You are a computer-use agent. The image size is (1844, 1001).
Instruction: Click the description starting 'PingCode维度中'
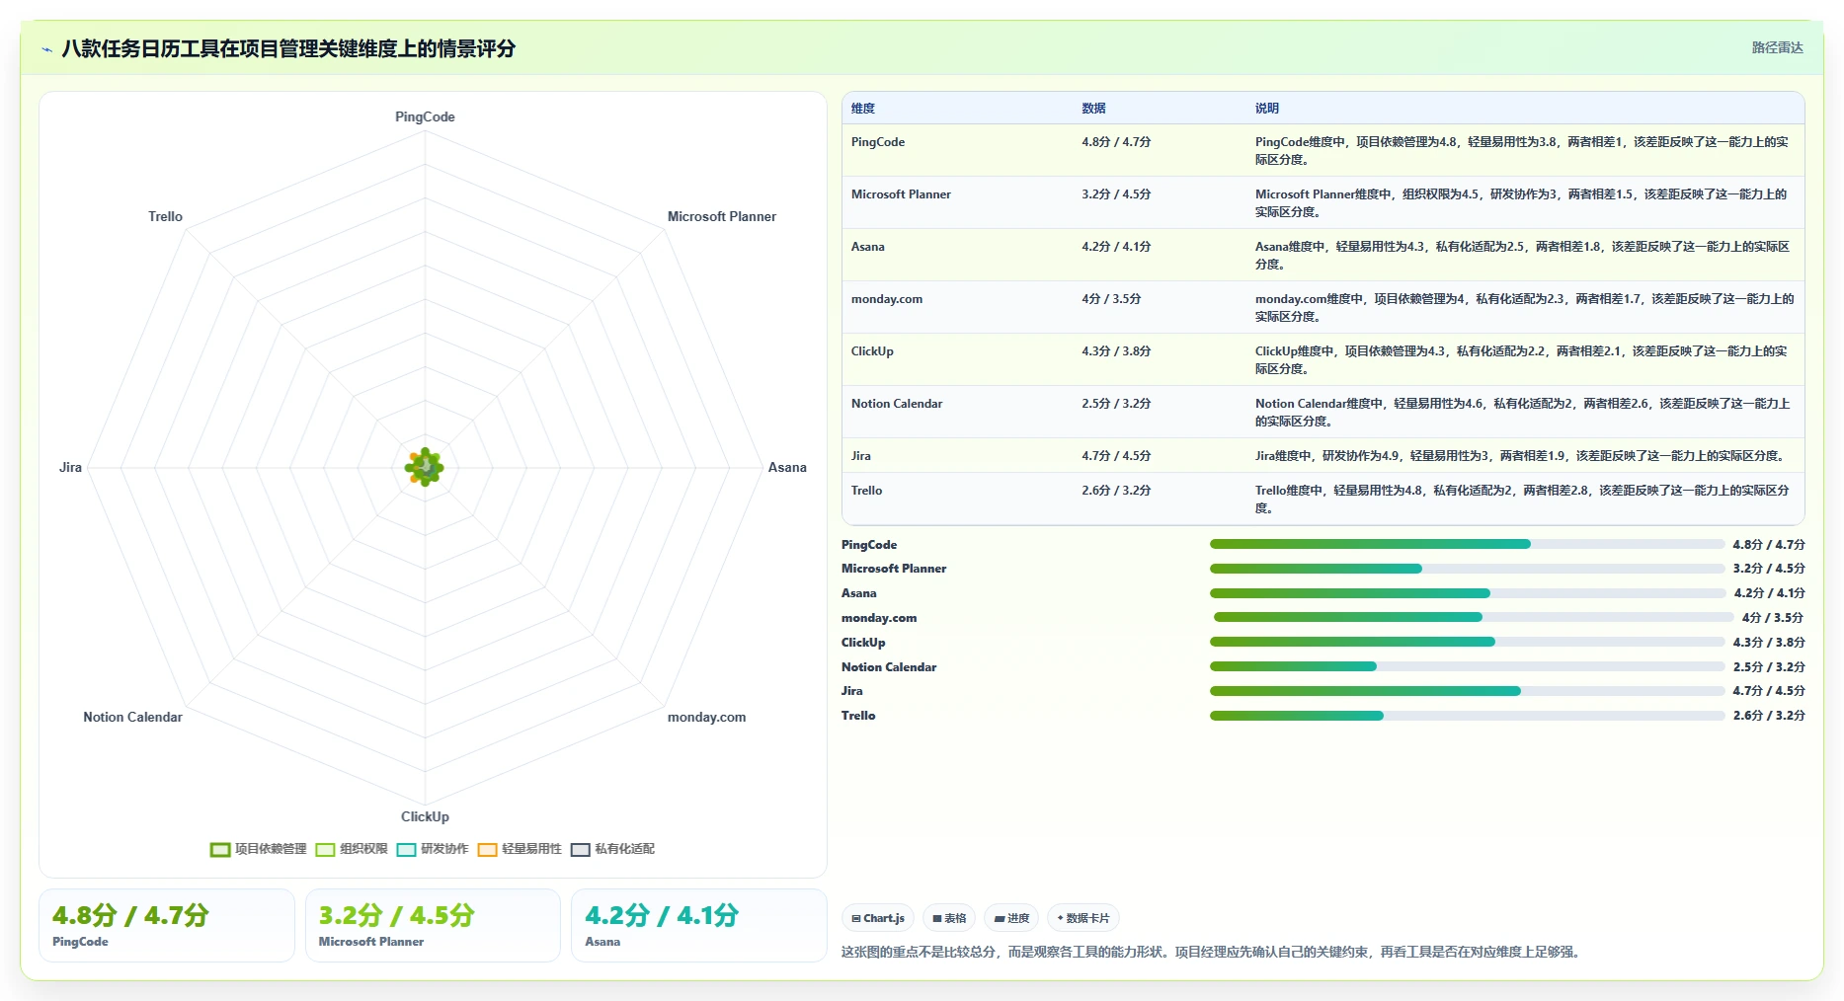click(x=1522, y=151)
